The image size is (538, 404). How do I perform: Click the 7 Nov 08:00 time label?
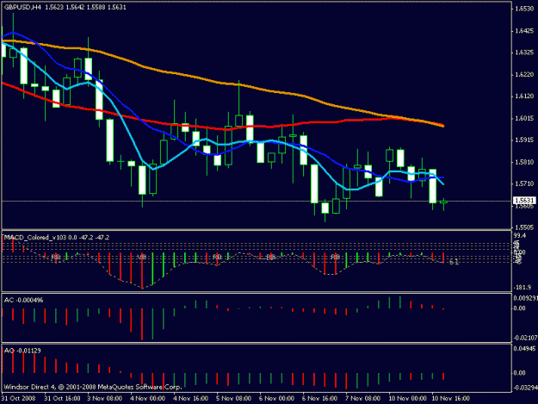(362, 398)
